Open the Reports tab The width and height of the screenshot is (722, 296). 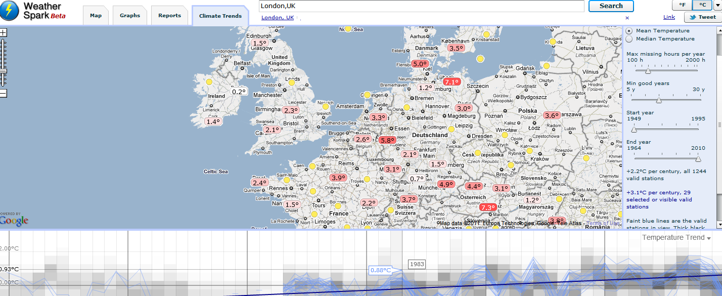(x=169, y=15)
